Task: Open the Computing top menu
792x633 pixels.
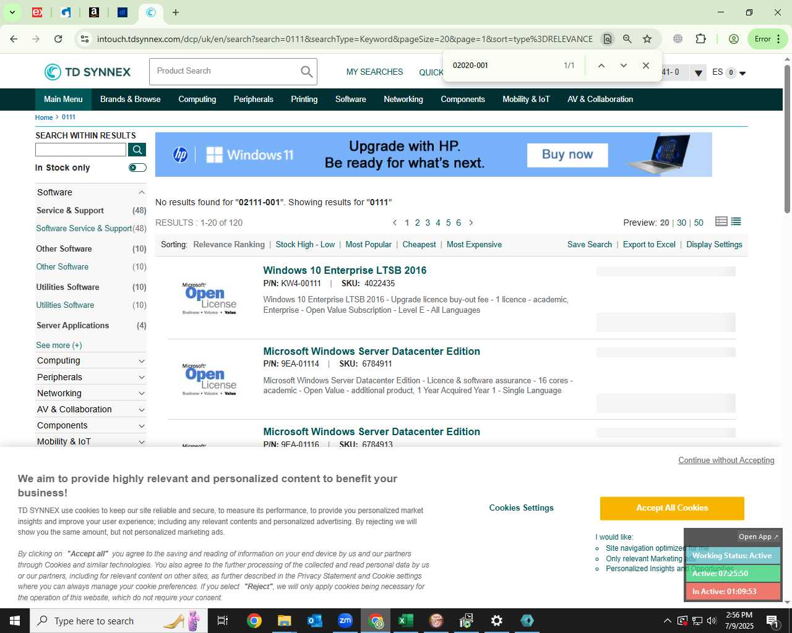Action: point(197,100)
